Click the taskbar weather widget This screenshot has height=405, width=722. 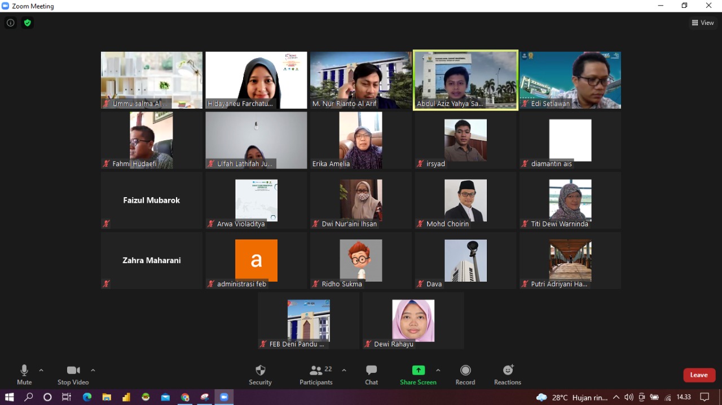[571, 397]
